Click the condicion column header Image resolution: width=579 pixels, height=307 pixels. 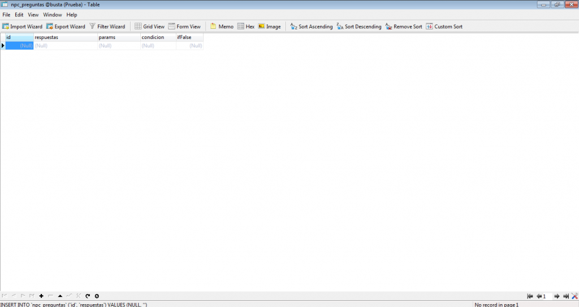pos(158,37)
